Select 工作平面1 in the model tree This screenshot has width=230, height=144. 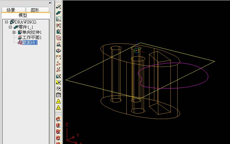(x=32, y=37)
